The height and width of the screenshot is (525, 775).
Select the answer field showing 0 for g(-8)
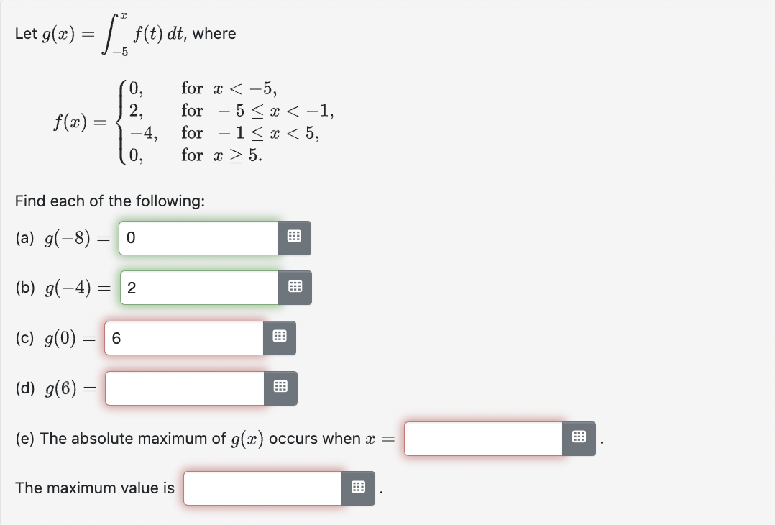(198, 237)
